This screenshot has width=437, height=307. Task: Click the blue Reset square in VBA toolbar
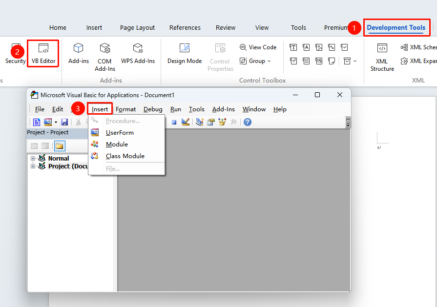(x=174, y=123)
